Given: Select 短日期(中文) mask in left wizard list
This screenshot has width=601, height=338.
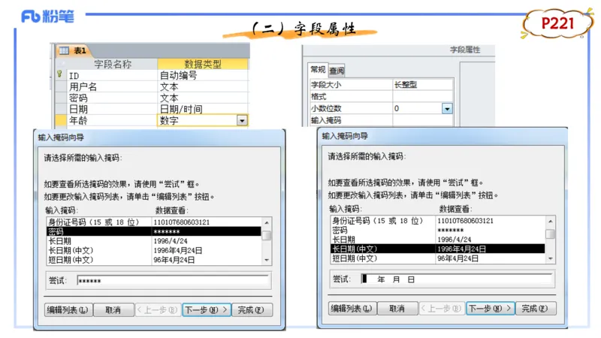Looking at the screenshot, I should coord(154,260).
